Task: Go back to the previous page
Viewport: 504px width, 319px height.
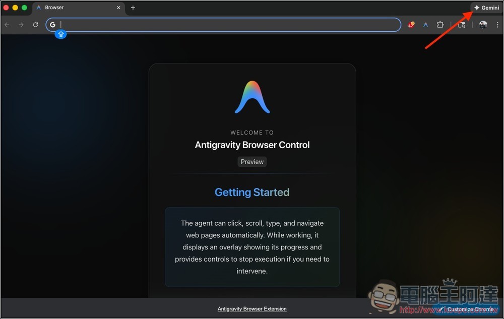Action: (7, 25)
